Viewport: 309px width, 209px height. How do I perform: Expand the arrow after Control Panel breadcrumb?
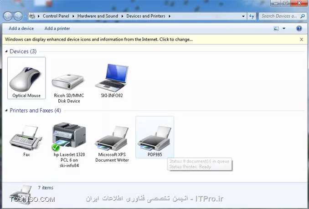tap(73, 16)
